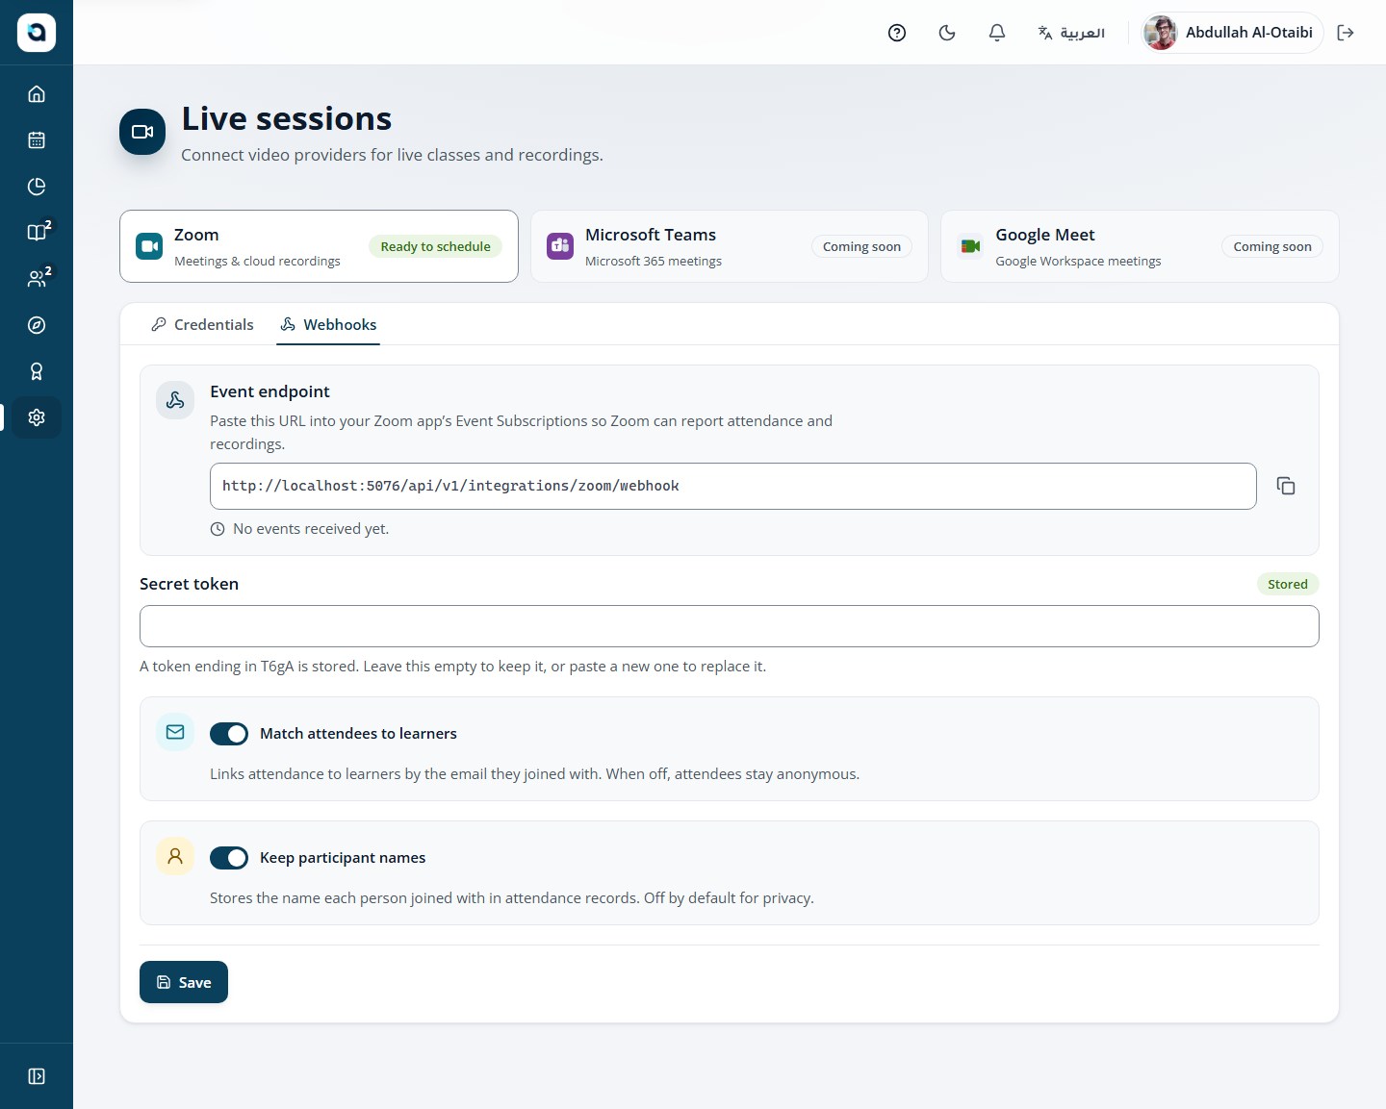1386x1109 pixels.
Task: Open the award badge icon in sidebar
Action: 37,371
